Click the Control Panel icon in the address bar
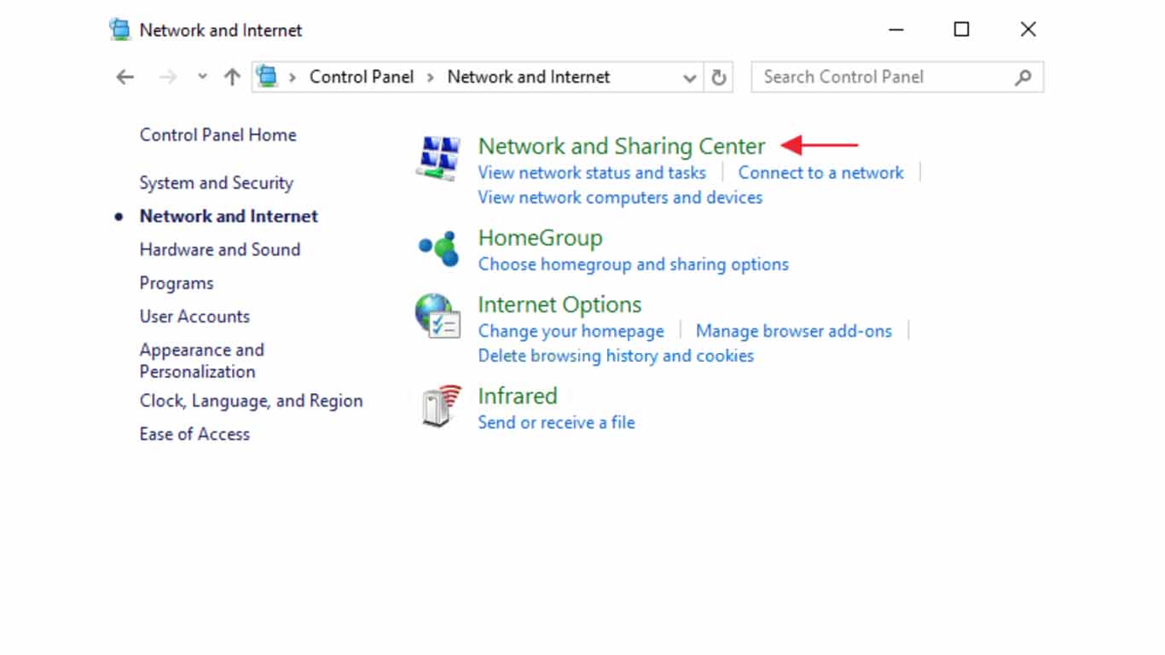1165x655 pixels. pos(268,76)
